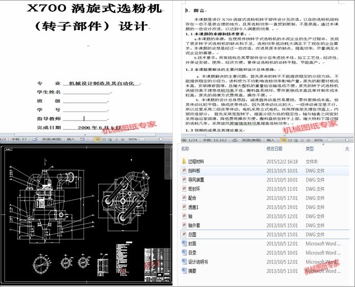Click the proofing check icon in the right Word status bar
Image resolution: width=355 pixels, height=287 pixels.
[235, 140]
